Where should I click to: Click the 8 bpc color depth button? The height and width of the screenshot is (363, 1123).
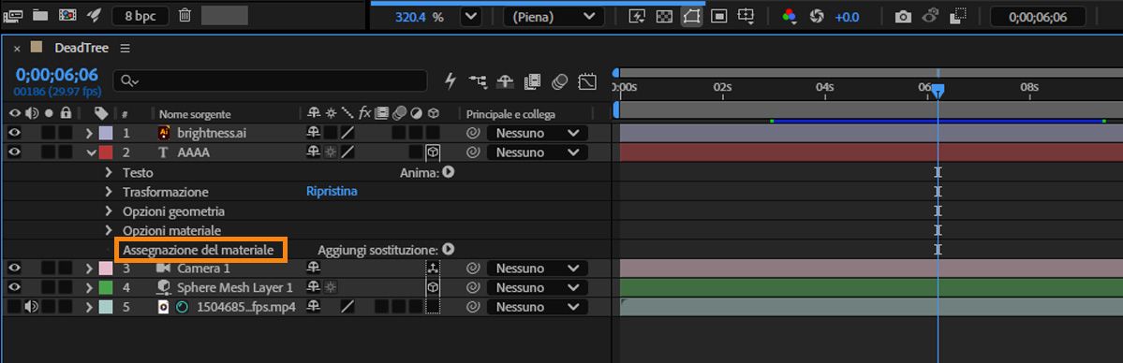(x=141, y=16)
